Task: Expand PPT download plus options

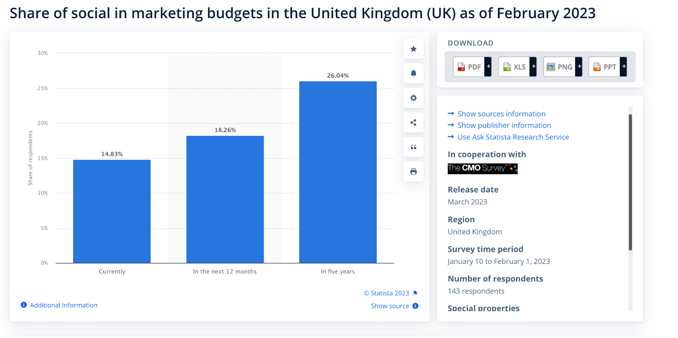Action: [623, 66]
